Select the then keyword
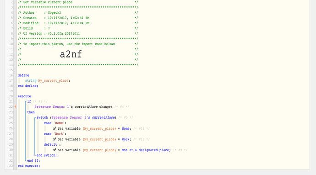Image resolution: width=316 pixels, height=175 pixels. (x=31, y=112)
